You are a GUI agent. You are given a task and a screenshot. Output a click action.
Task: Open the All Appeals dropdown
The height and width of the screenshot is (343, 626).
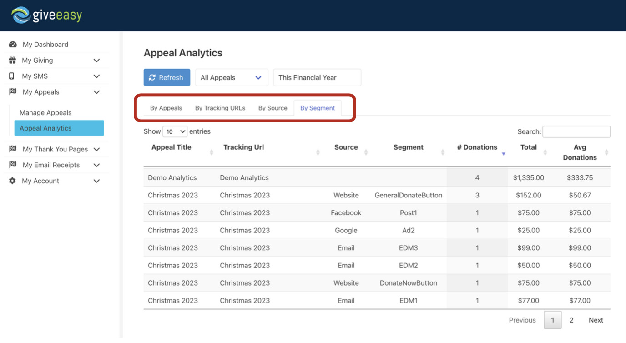pyautogui.click(x=231, y=78)
